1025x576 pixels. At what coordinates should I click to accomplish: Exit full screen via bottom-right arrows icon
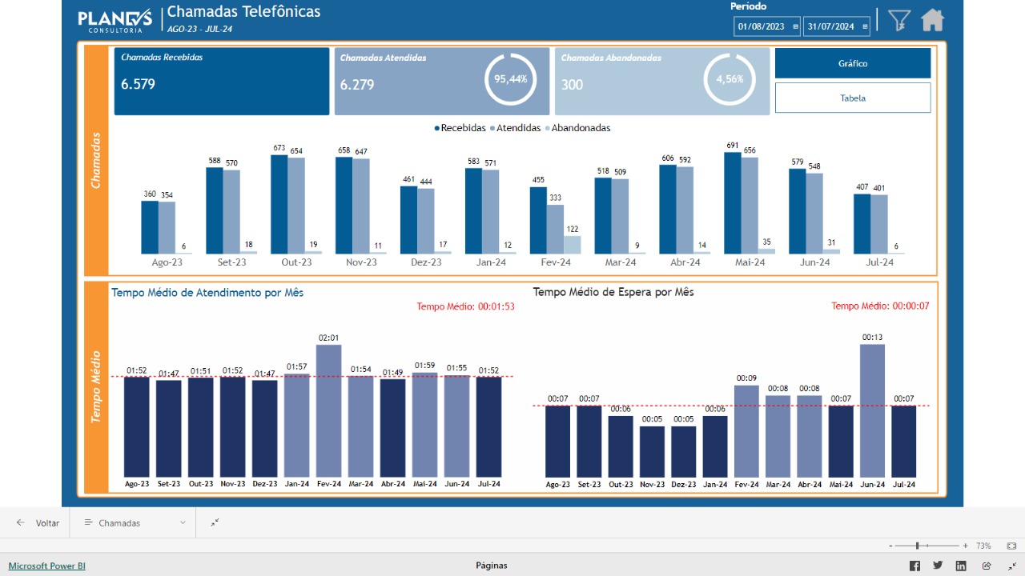coord(1012,566)
